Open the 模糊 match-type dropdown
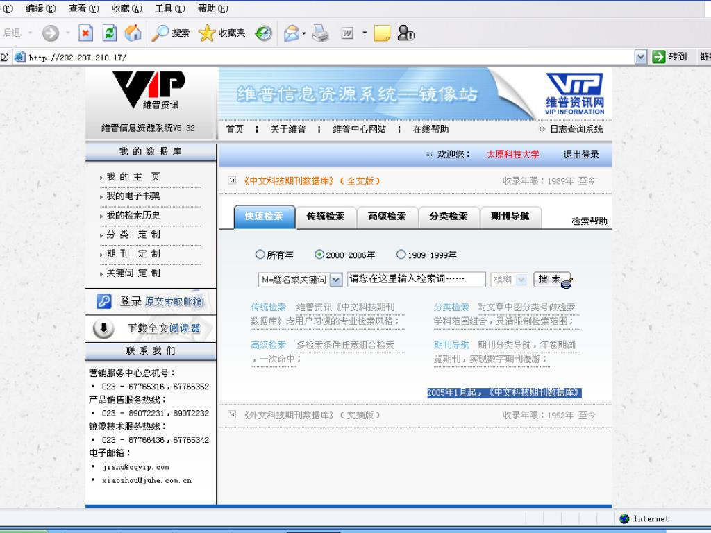 point(521,280)
